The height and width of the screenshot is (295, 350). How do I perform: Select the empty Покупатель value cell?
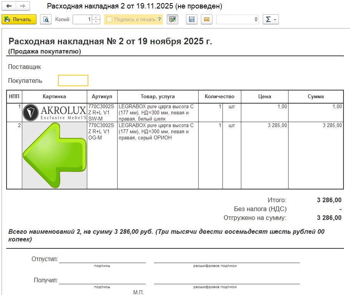coord(73,80)
